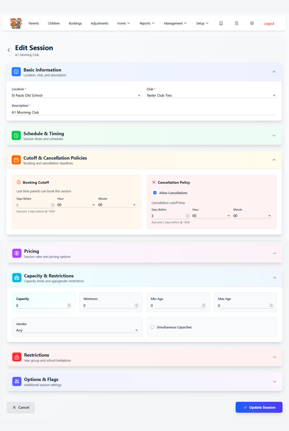The width and height of the screenshot is (289, 431).
Task: Click the Demo Club logo
Action: pos(16,23)
